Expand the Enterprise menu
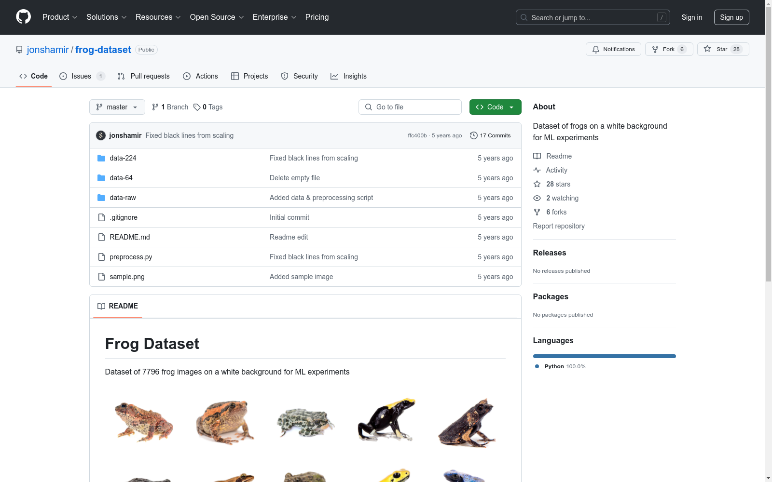Image resolution: width=772 pixels, height=482 pixels. point(275,17)
